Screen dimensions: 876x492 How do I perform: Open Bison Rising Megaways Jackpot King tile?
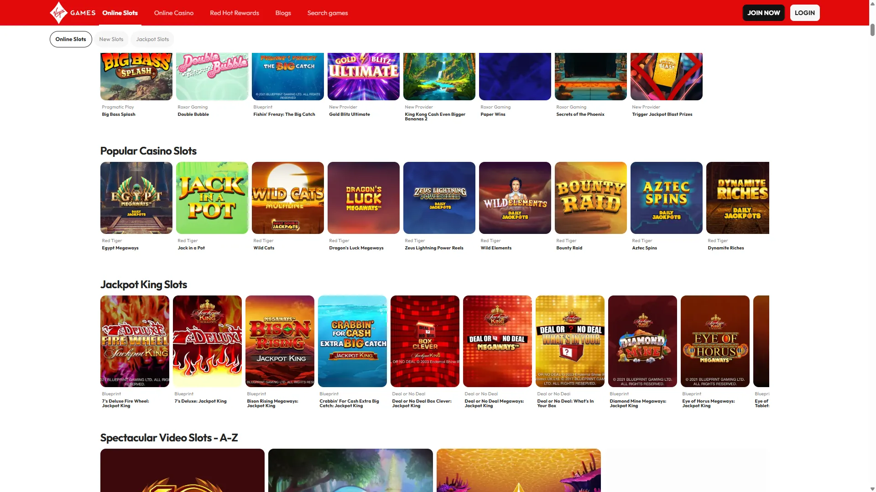(280, 341)
